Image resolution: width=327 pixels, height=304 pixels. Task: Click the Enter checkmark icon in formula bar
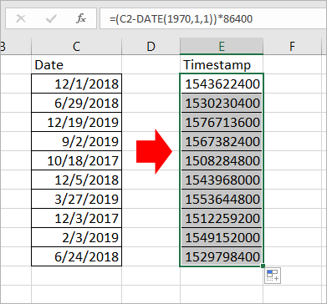coord(51,18)
